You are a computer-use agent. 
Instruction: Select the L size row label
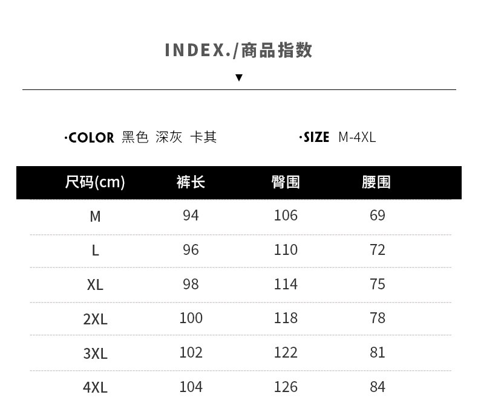tap(95, 250)
